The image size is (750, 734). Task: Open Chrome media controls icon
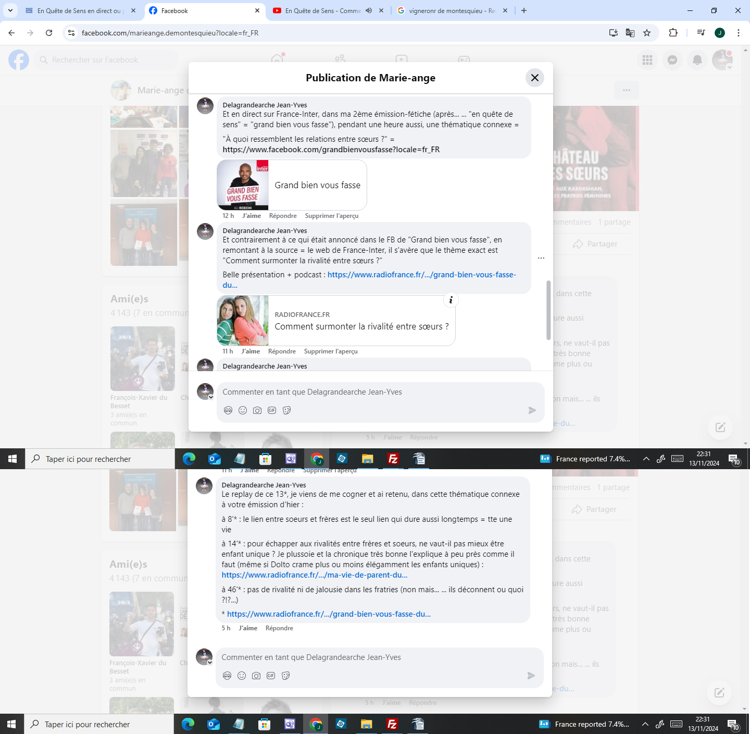pyautogui.click(x=701, y=33)
